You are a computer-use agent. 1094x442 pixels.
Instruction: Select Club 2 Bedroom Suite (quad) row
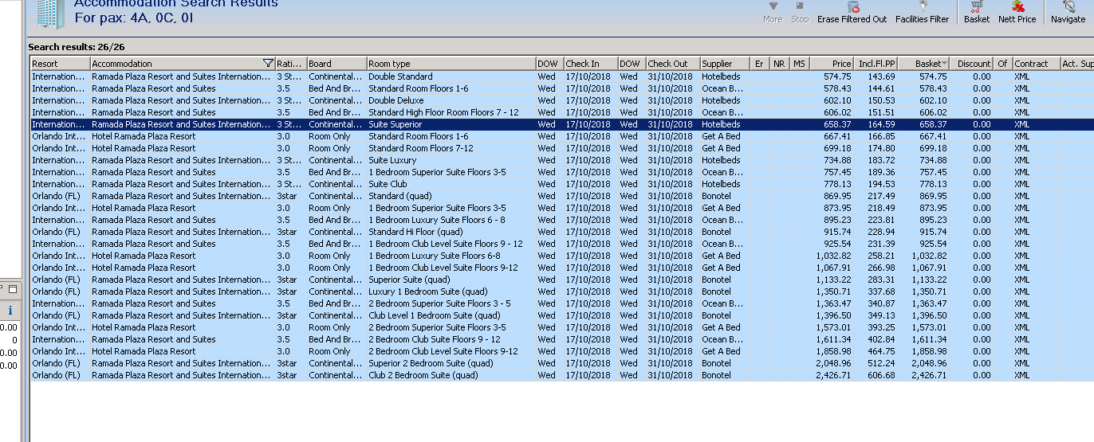[562, 375]
